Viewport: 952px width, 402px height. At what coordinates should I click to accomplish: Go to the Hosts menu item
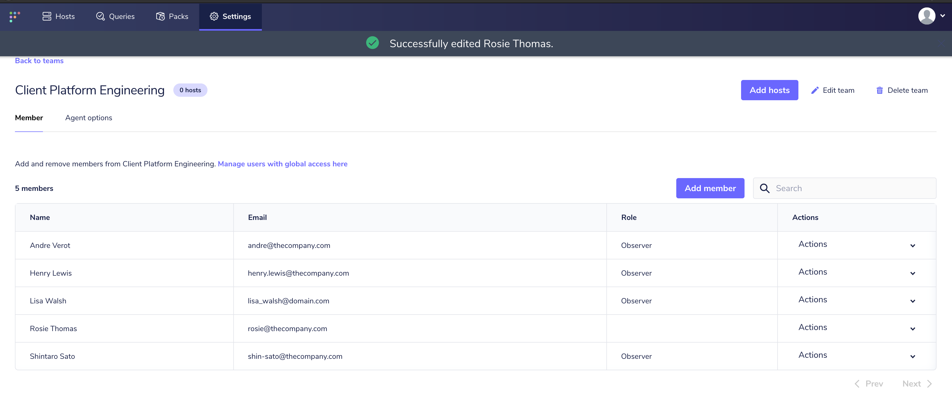pyautogui.click(x=58, y=16)
